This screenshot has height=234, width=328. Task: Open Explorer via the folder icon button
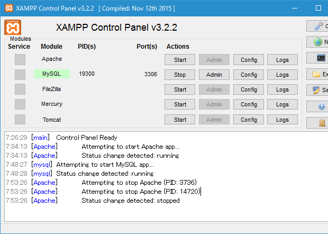click(317, 74)
